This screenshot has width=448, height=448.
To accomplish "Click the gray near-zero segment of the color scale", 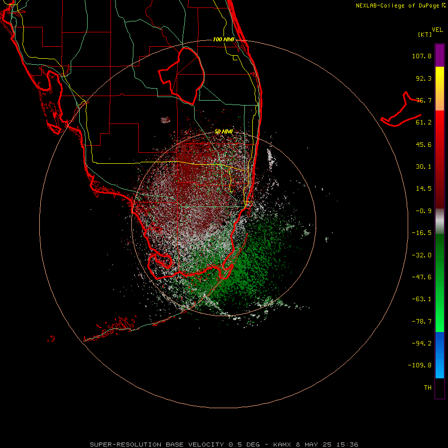I will (440, 222).
